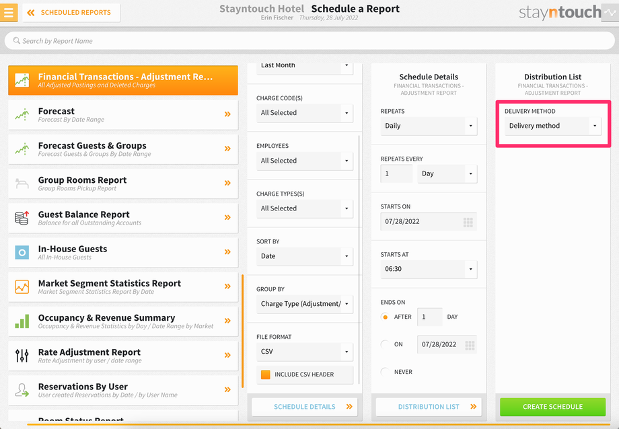The height and width of the screenshot is (429, 619).
Task: Select the Rate Adjustment Report
Action: (x=123, y=356)
